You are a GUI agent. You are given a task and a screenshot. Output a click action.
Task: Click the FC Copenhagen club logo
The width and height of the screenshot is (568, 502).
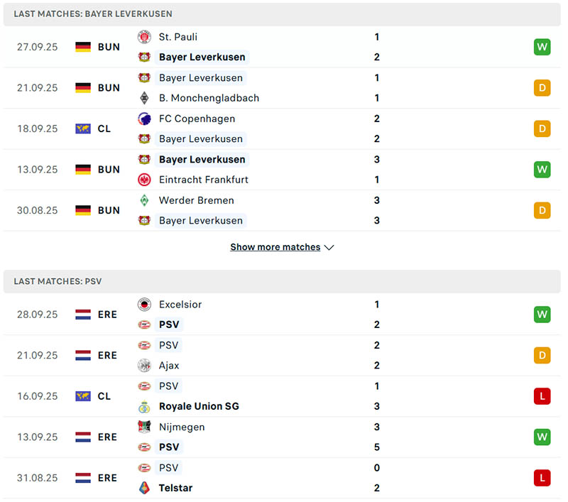click(x=144, y=119)
